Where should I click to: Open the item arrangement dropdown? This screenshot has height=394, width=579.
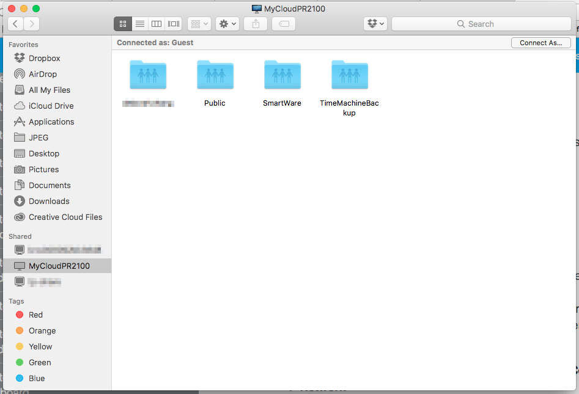(199, 24)
